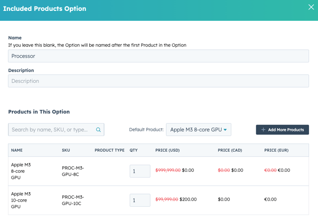Sort by the NAME column header

point(17,151)
